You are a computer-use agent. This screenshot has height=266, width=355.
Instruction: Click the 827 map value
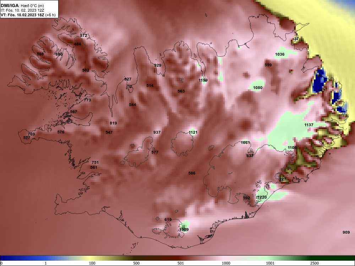click(x=128, y=79)
